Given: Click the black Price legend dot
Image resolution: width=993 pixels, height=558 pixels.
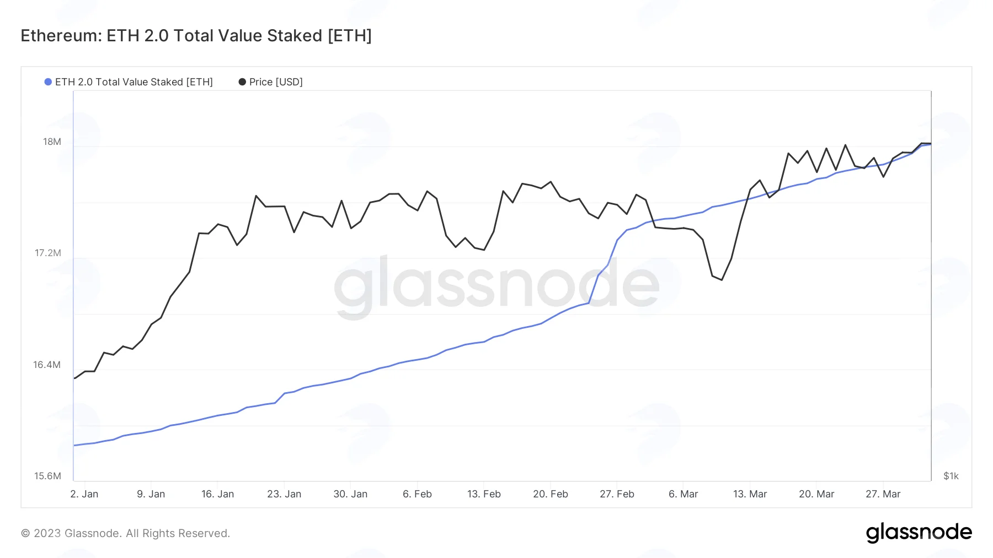Looking at the screenshot, I should [242, 82].
